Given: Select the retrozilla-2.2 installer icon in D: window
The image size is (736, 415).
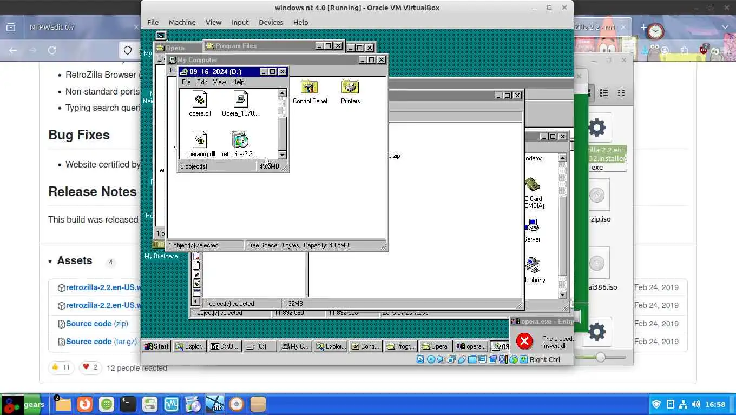Looking at the screenshot, I should 240,140.
